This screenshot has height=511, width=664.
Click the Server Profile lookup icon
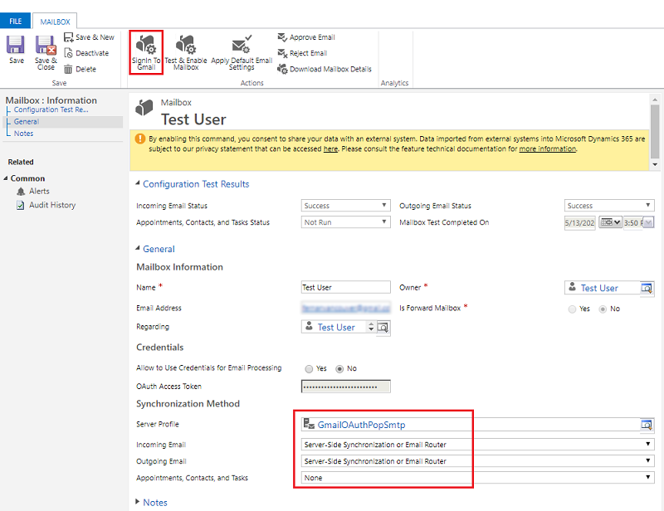click(x=647, y=425)
